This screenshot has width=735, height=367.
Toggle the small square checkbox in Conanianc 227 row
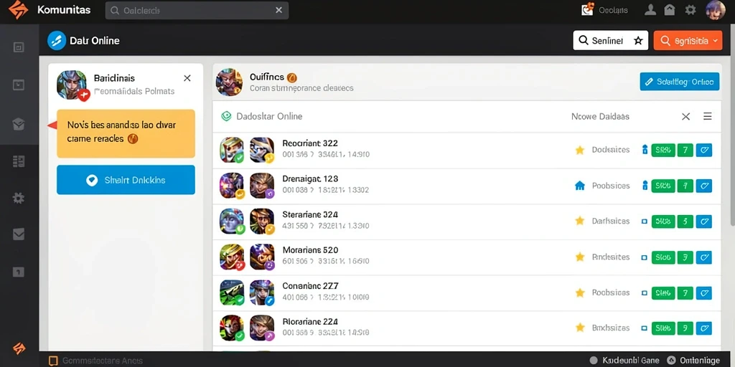(644, 293)
